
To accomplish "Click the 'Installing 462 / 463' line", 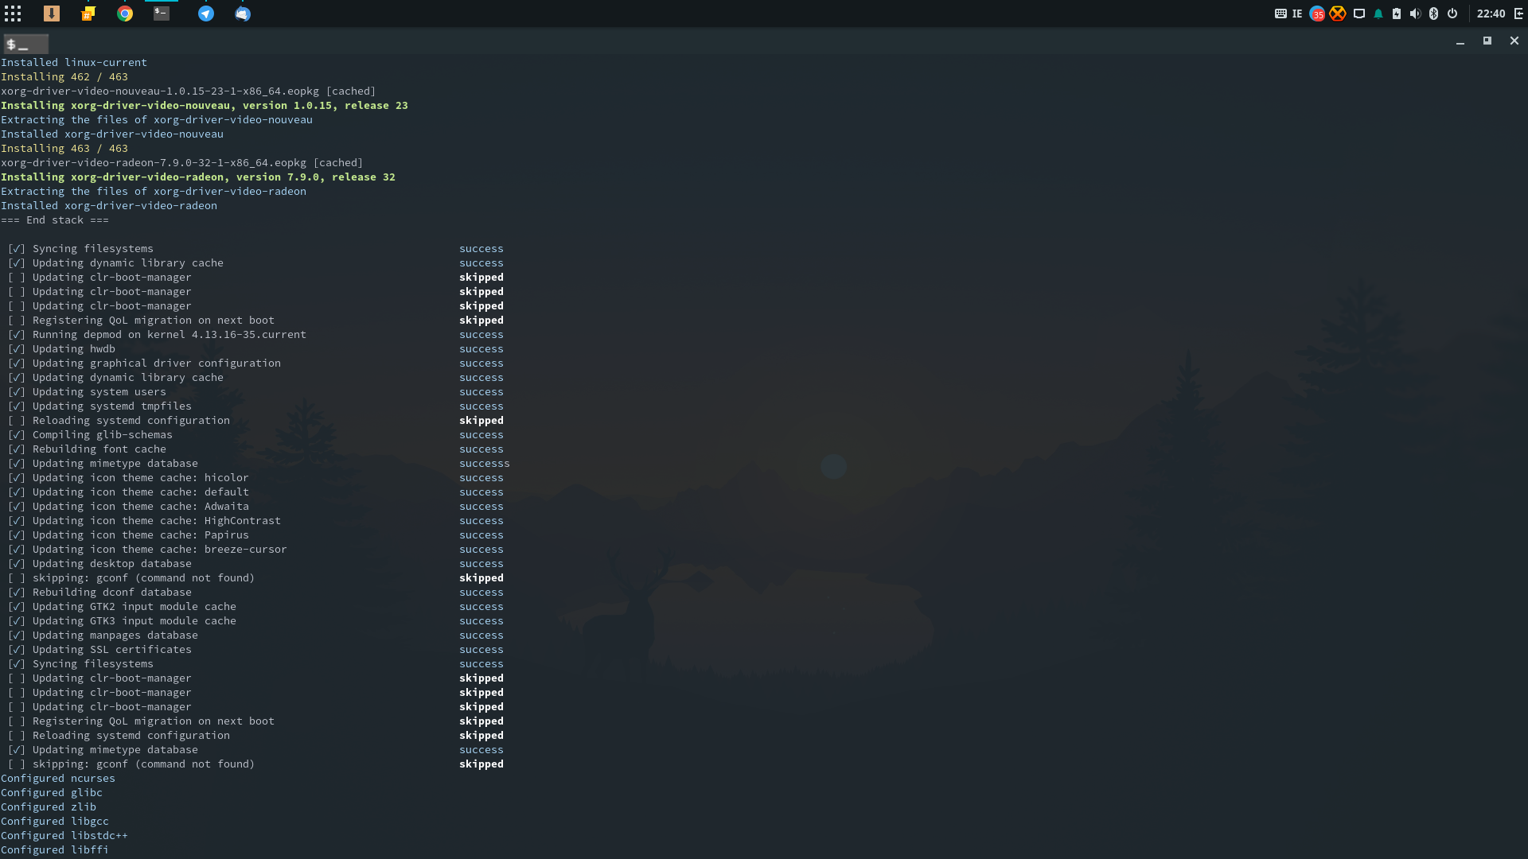I will (x=64, y=76).
